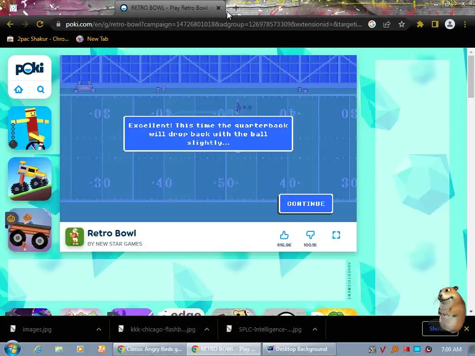Reload the current page

pyautogui.click(x=40, y=24)
